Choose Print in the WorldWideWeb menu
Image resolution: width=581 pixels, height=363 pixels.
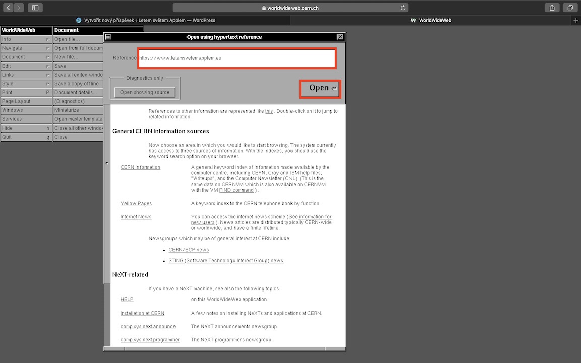click(x=26, y=93)
